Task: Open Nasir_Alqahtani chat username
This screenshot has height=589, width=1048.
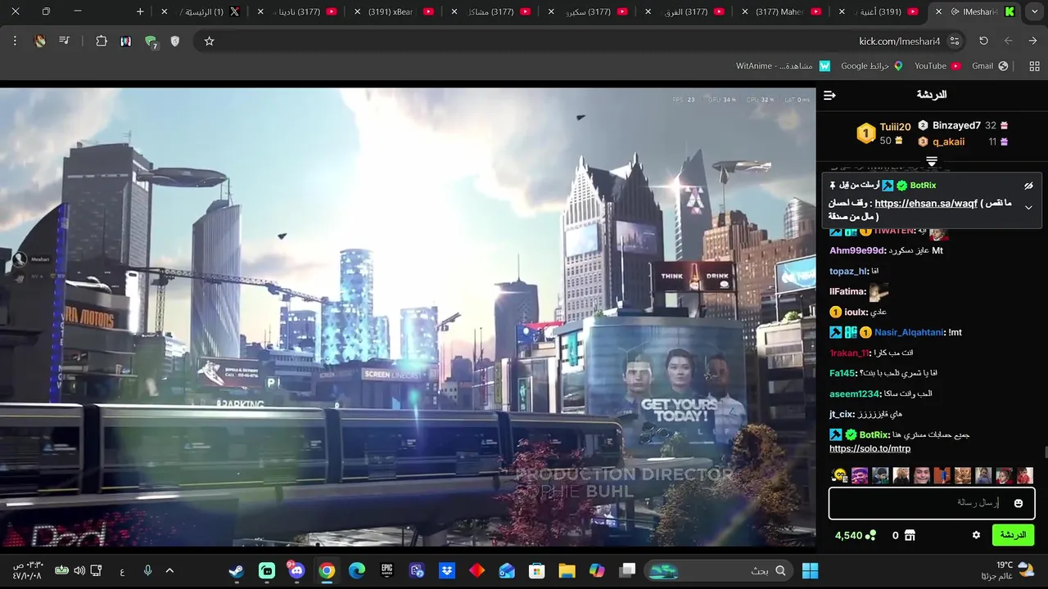Action: coord(909,332)
